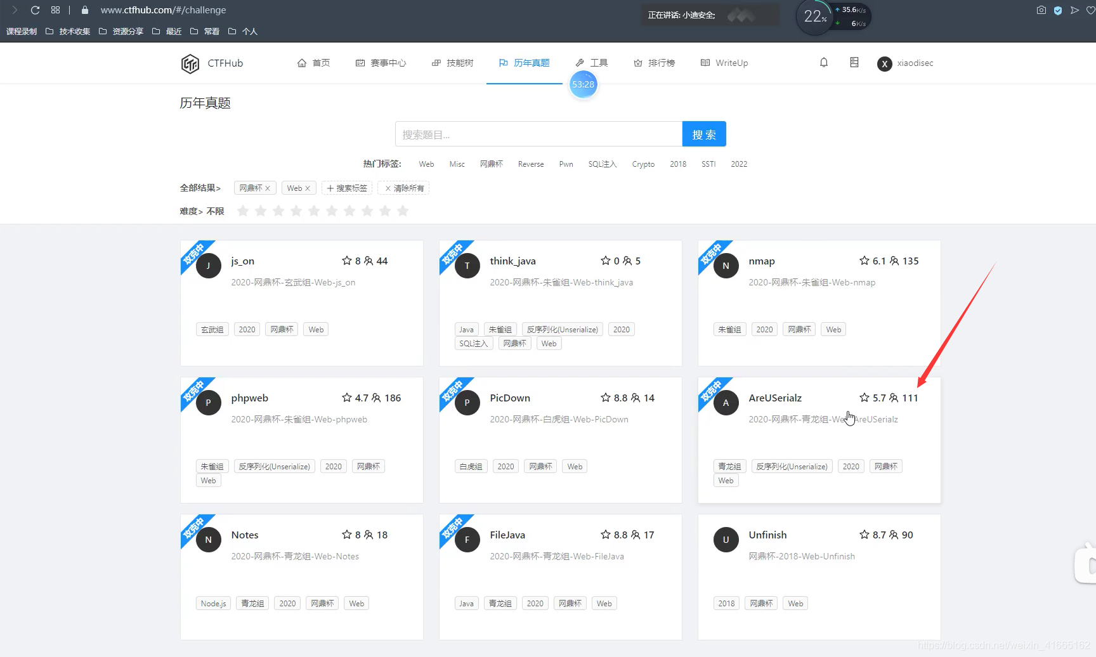
Task: Open the FileJava challenge title
Action: [507, 535]
